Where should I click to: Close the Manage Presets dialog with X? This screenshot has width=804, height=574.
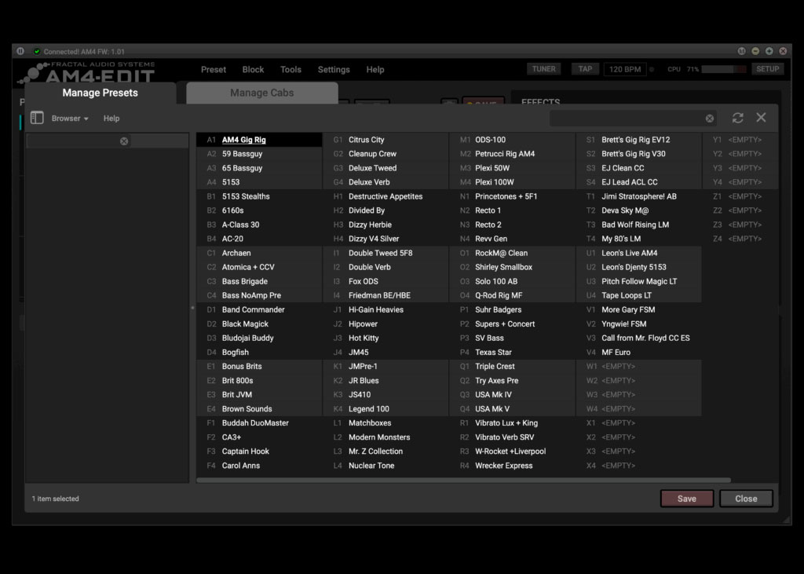(761, 118)
